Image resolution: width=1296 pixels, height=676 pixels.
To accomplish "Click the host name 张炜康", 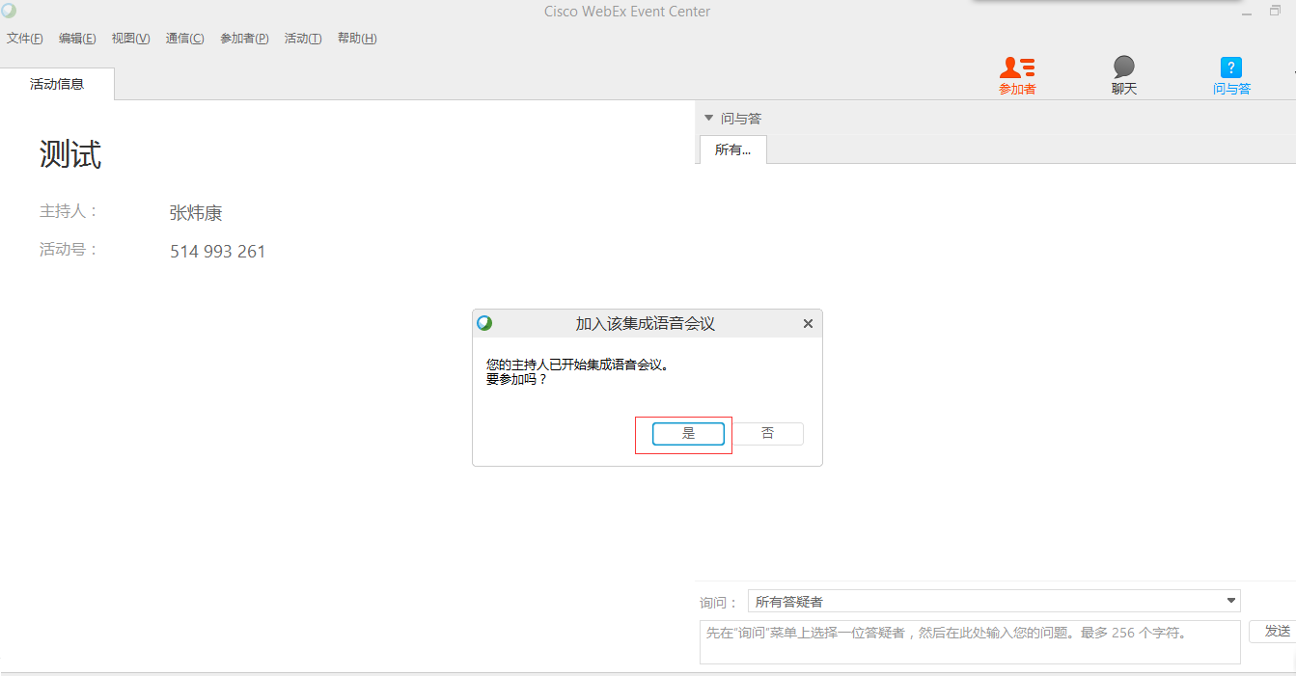I will coord(196,213).
